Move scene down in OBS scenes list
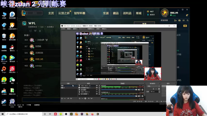This screenshot has height=116, width=207. pos(71,98)
